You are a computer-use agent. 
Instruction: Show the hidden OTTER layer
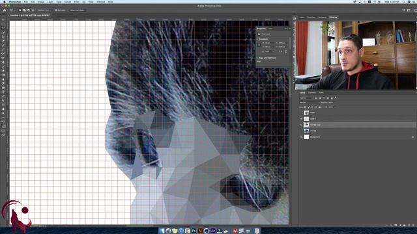pos(301,131)
